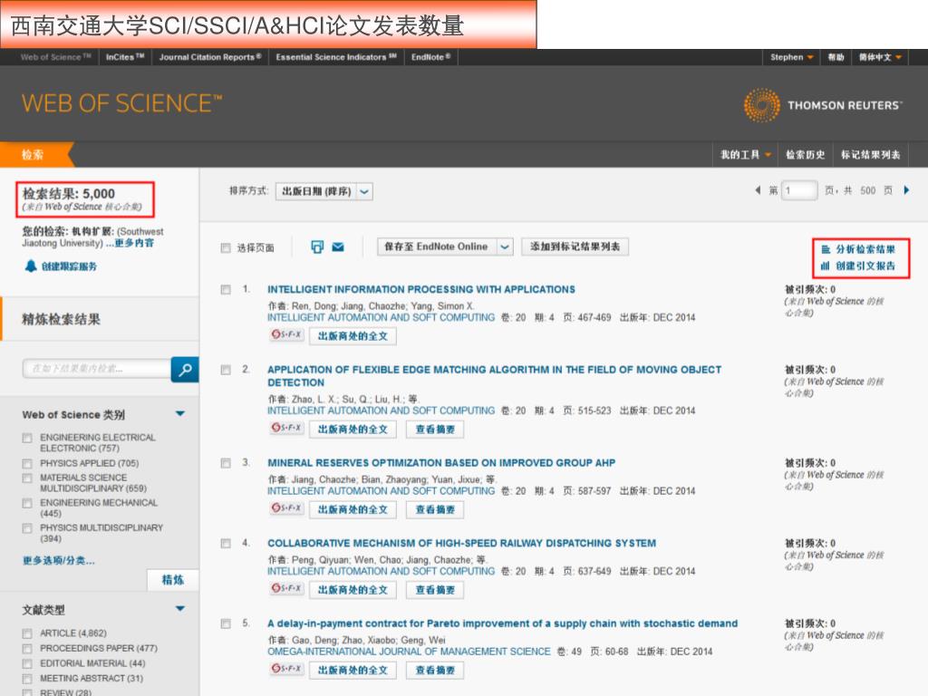Viewport: 928px width, 696px height.
Task: Open OMEGA-International Journal of Management Science link
Action: coord(409,652)
